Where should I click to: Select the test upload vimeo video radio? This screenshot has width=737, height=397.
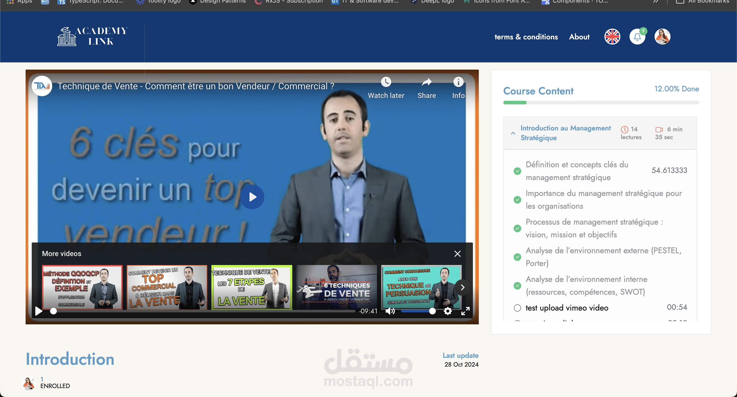pyautogui.click(x=517, y=308)
